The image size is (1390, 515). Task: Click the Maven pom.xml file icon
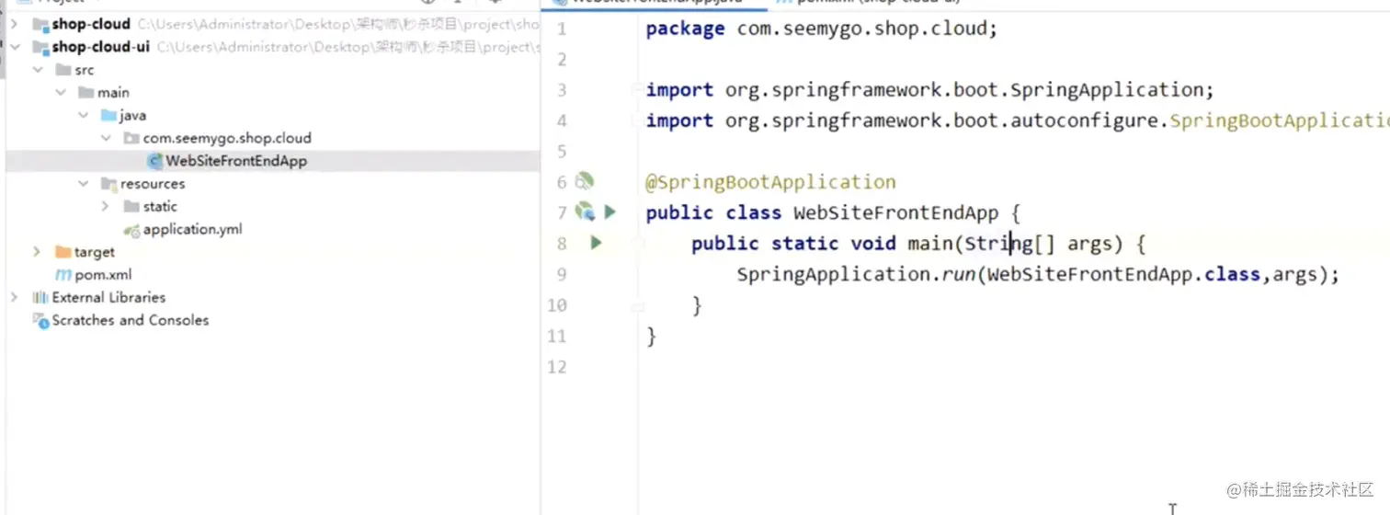click(63, 275)
